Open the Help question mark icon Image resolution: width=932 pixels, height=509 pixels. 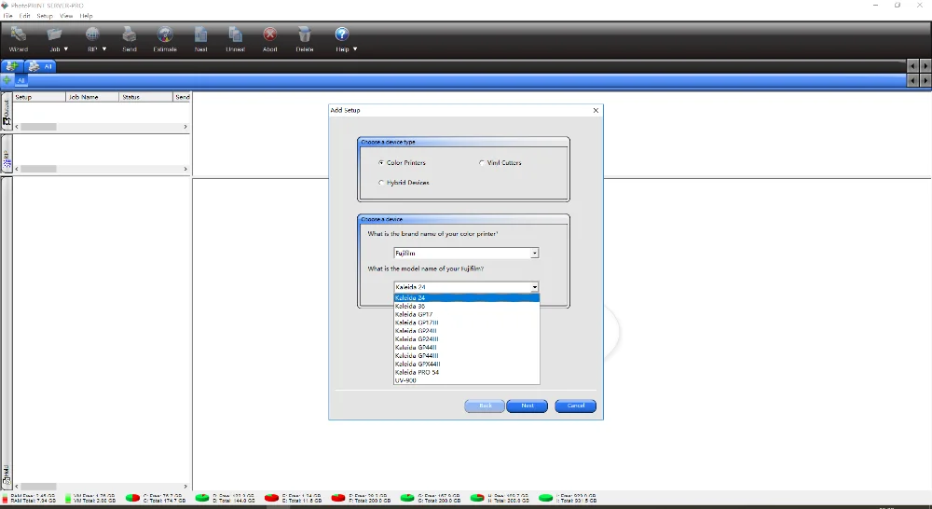342,34
